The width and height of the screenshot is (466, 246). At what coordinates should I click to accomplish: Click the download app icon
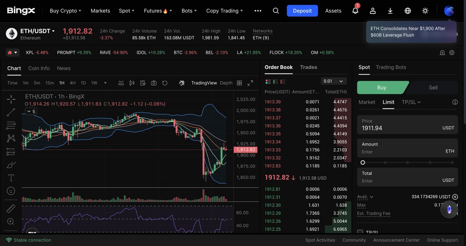[x=390, y=11]
